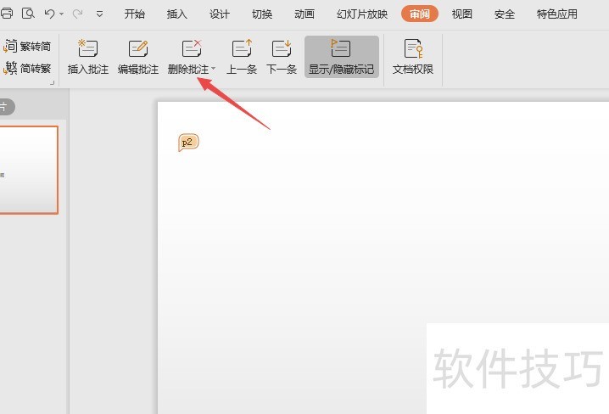Open the 幻灯片放映 tab
The height and width of the screenshot is (414, 609).
(362, 14)
